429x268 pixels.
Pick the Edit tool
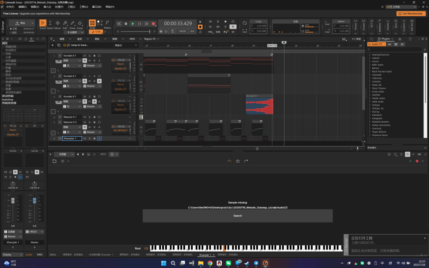tap(65, 23)
